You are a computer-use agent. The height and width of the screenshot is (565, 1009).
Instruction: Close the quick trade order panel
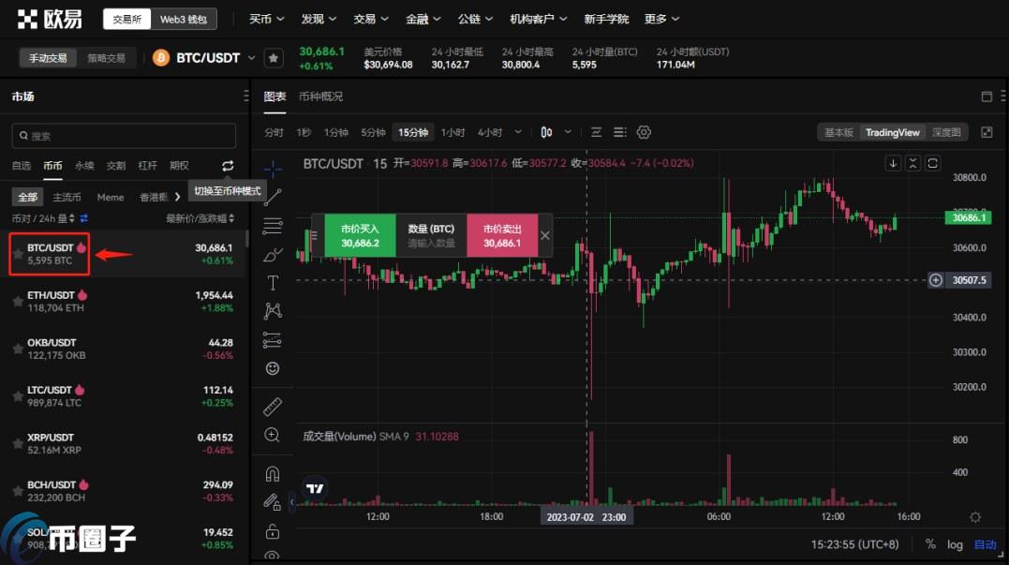tap(545, 235)
